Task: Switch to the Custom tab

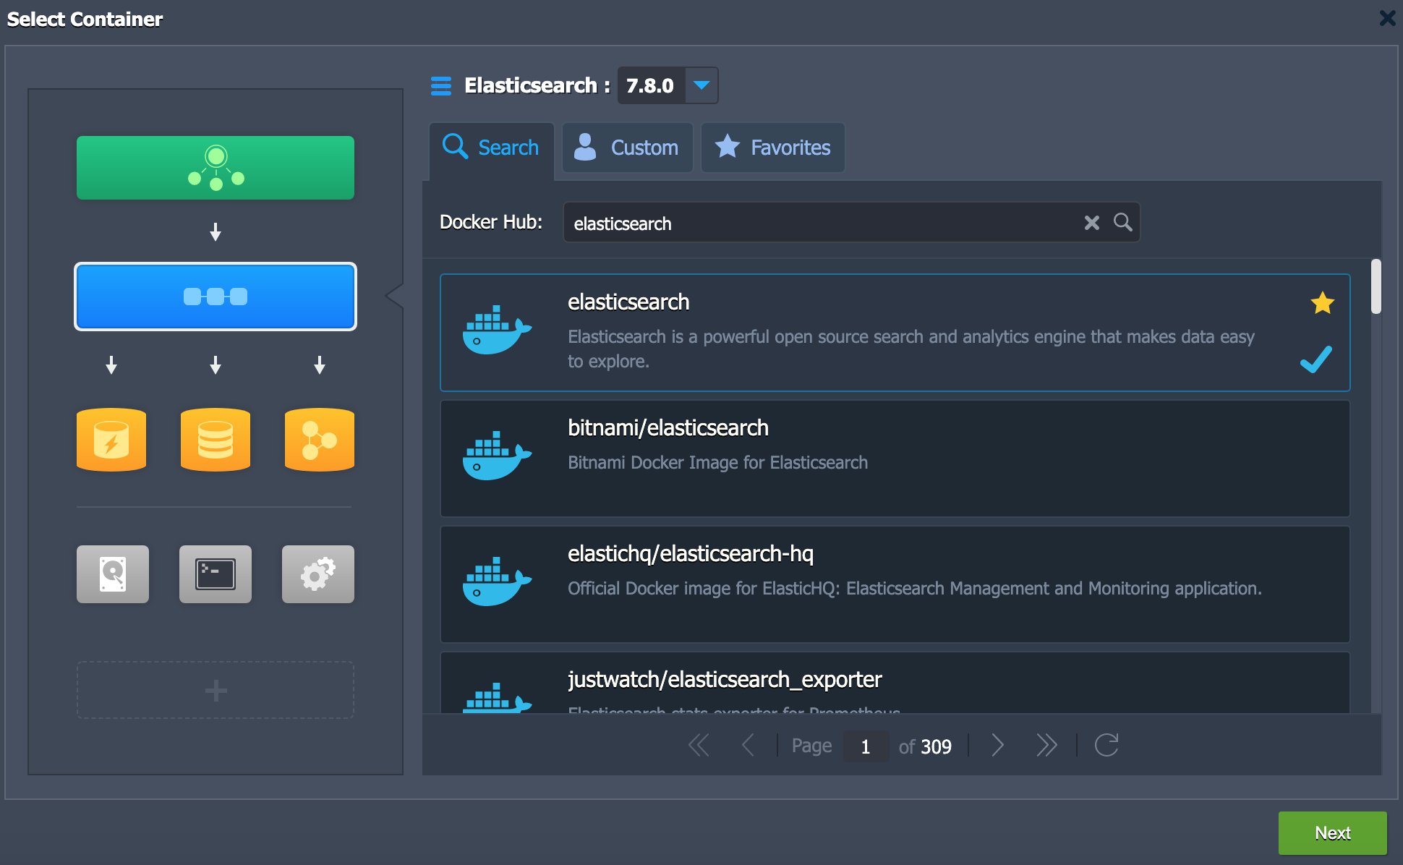Action: coord(627,148)
